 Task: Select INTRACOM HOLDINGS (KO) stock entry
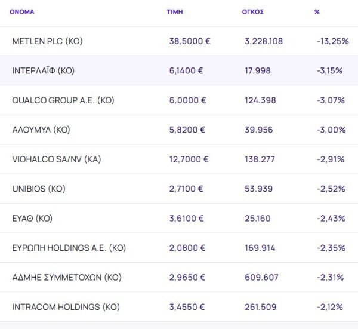click(x=66, y=307)
